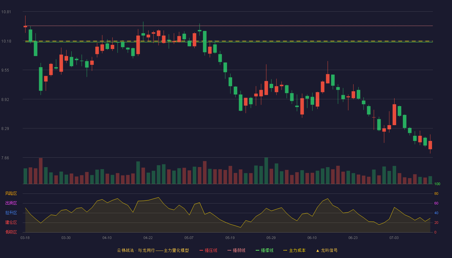
Task: Click the magenta 60 indicator axis value
Action: click(x=436, y=203)
